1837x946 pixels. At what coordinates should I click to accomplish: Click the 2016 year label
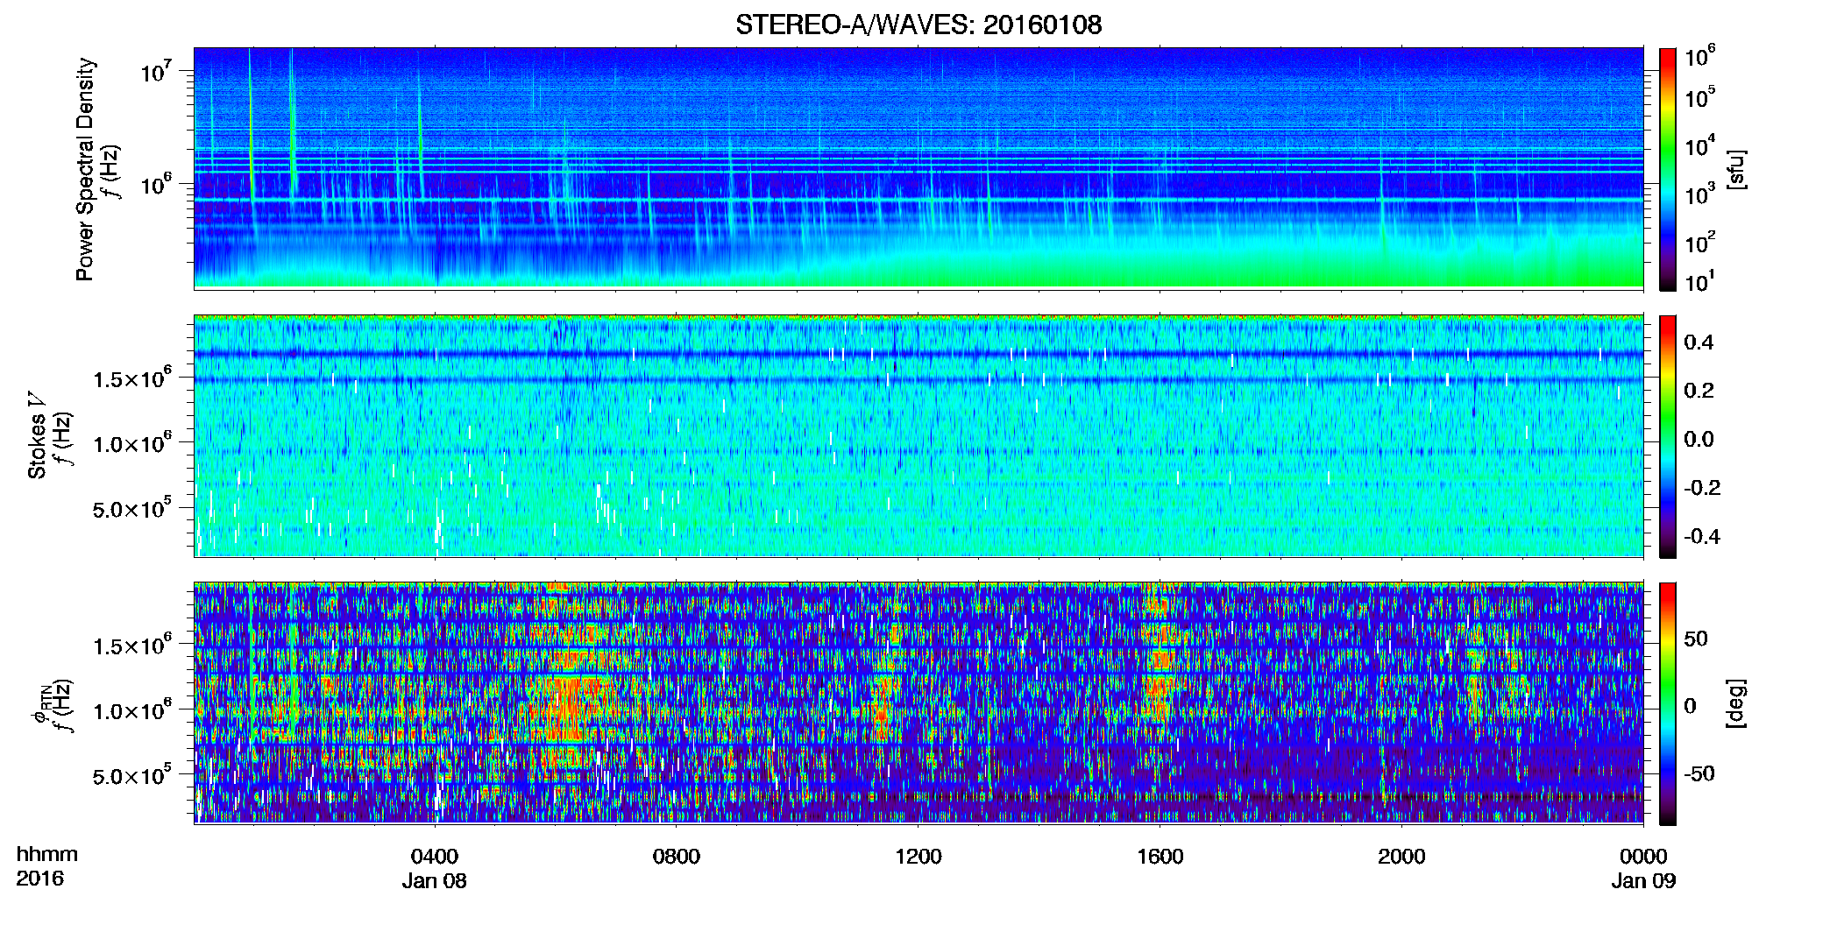pos(40,879)
